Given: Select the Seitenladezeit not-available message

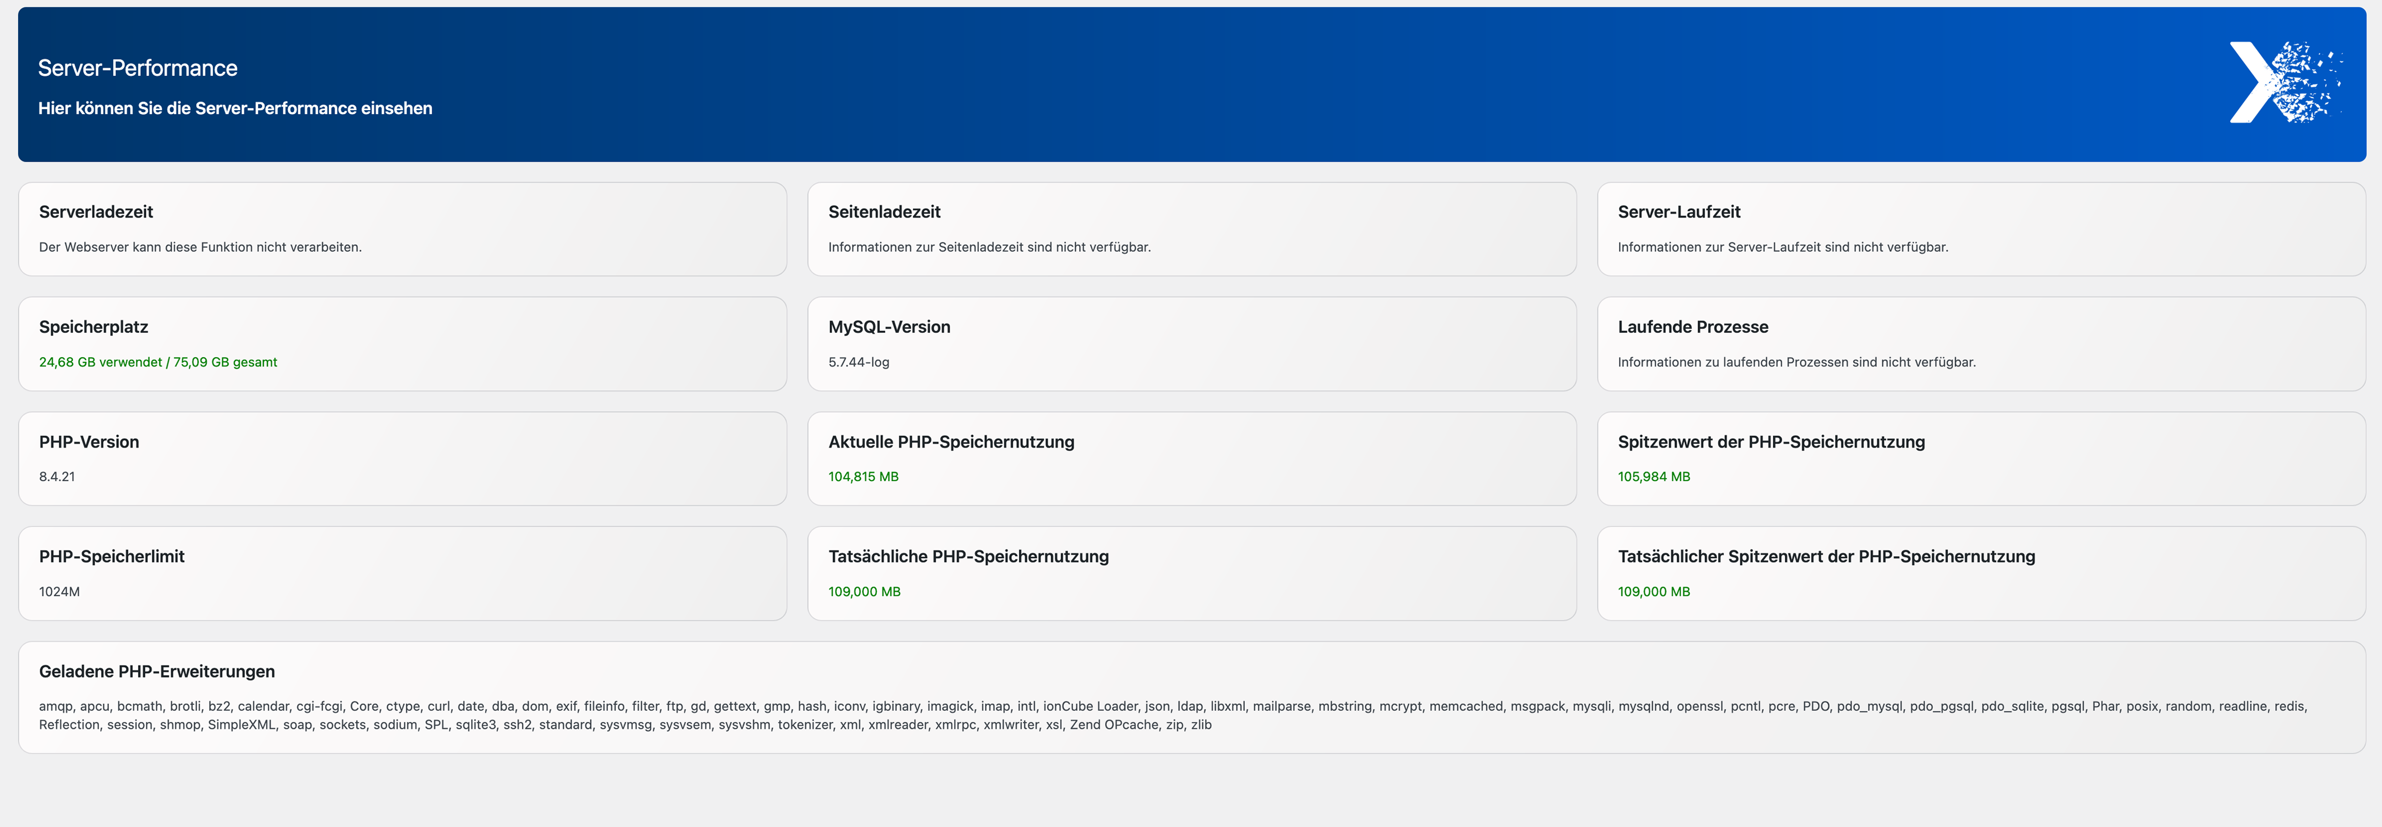Looking at the screenshot, I should coord(989,247).
